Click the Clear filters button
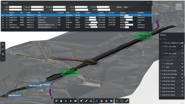The width and height of the screenshot is (185, 104). (x=126, y=7)
